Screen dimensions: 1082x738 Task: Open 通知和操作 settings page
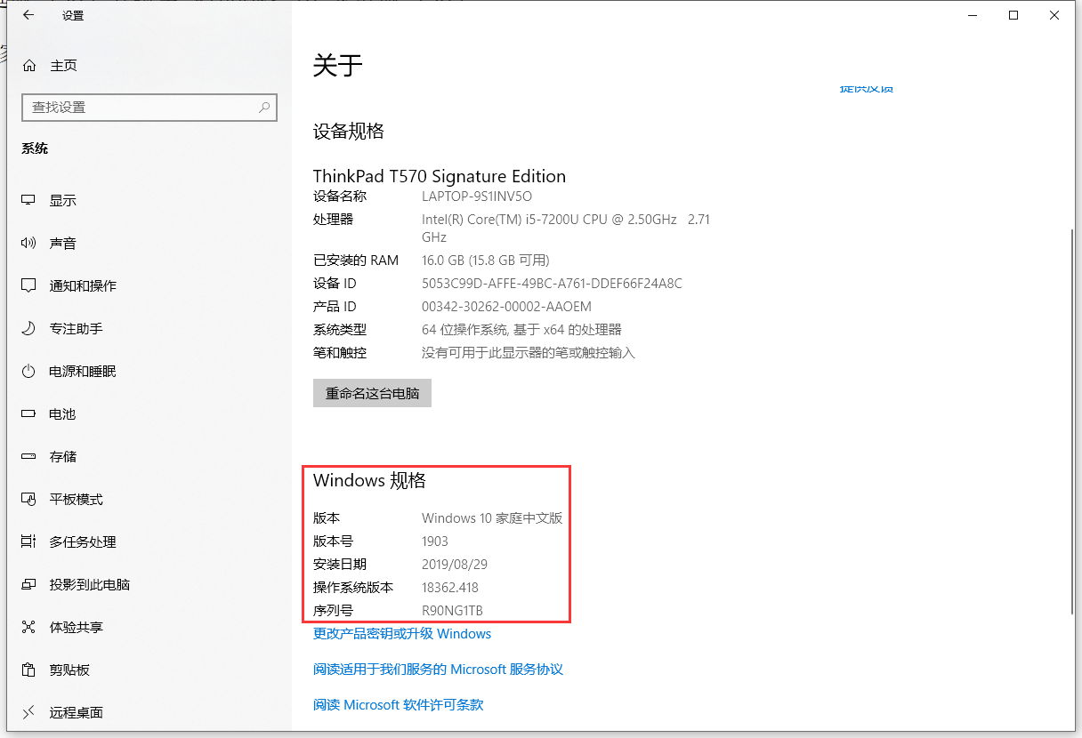click(83, 285)
